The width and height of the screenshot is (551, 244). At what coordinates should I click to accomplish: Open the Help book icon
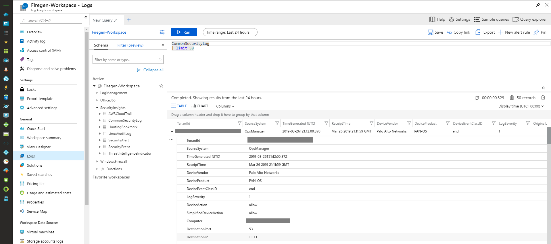[x=432, y=19]
